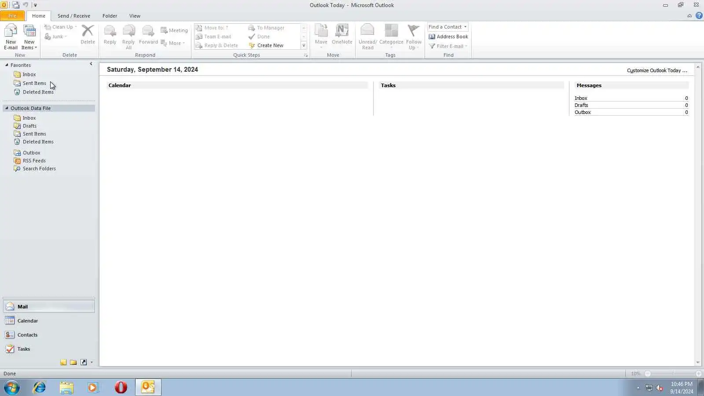Minimize the navigation pane

(x=91, y=64)
